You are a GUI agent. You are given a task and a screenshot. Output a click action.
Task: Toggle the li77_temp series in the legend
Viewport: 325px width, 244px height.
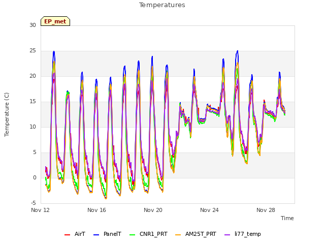[243, 234]
